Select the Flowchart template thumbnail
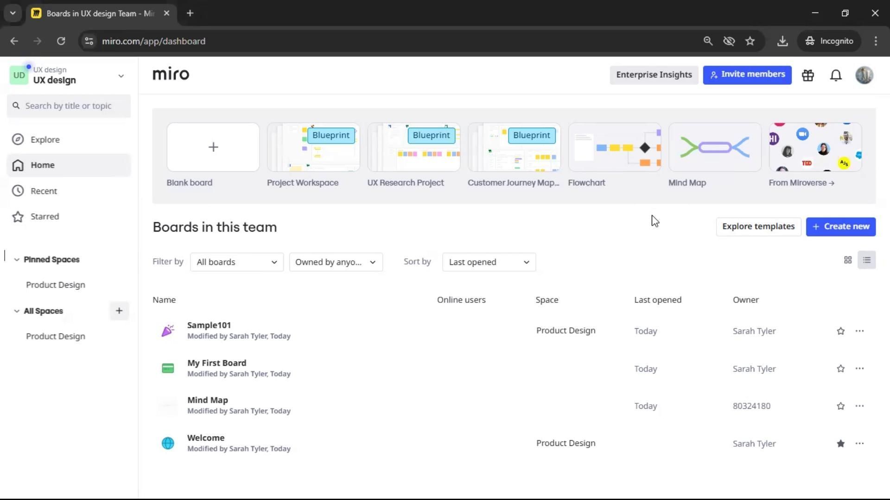 tap(614, 147)
